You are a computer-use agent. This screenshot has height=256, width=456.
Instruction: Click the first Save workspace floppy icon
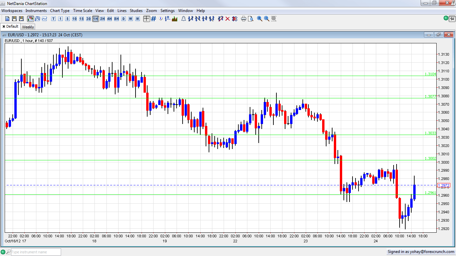pos(14,19)
